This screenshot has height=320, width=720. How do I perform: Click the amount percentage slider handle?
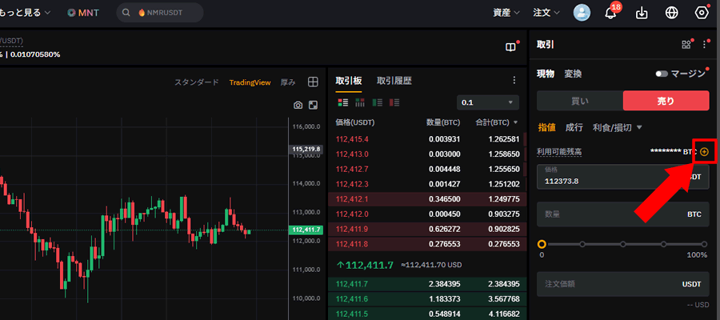click(542, 244)
